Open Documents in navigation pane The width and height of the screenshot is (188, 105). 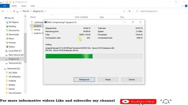tap(14, 30)
